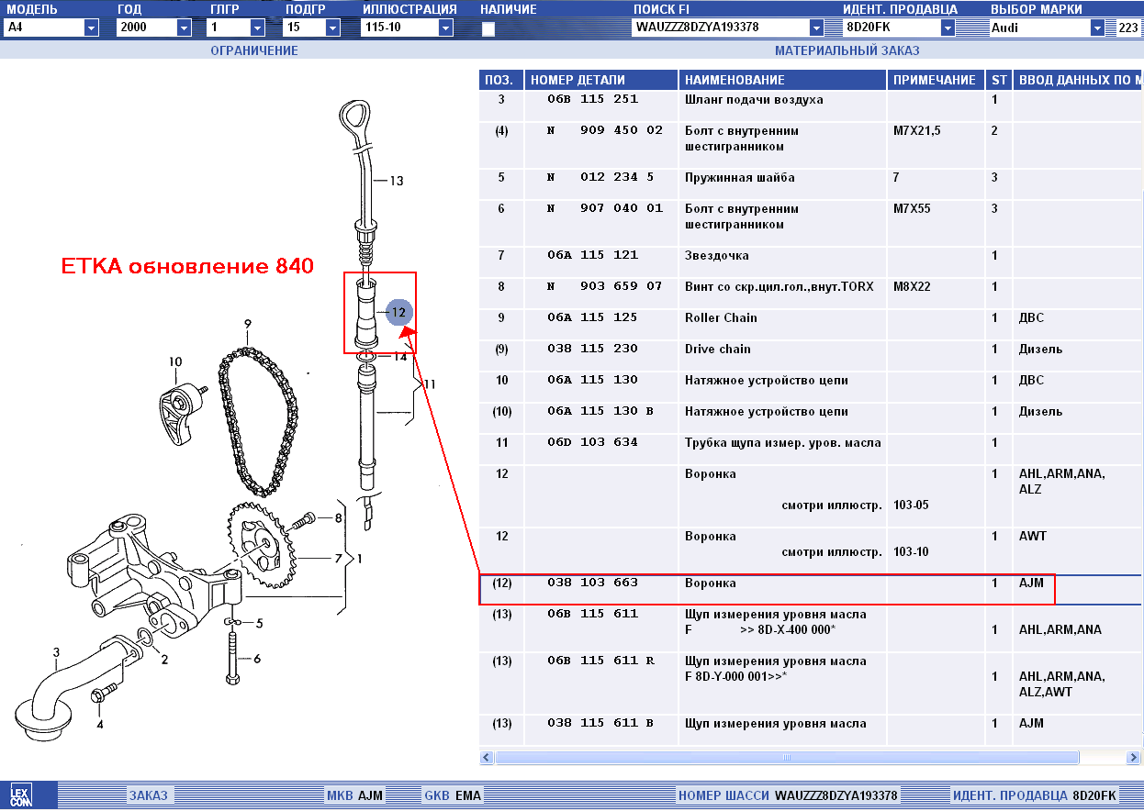This screenshot has width=1144, height=811.
Task: Click the LEX CON logo icon
Action: 20,795
